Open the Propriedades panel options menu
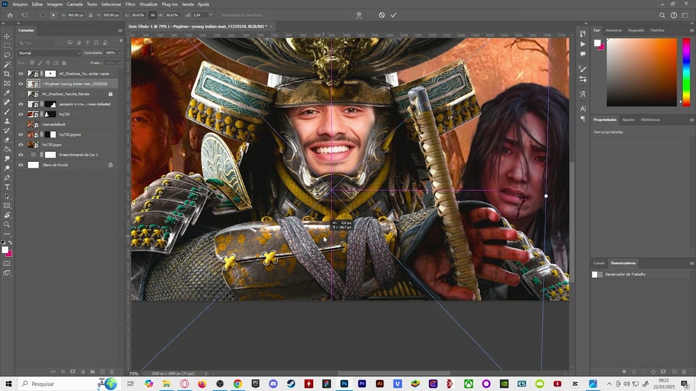Viewport: 696px width, 391px height. 692,119
